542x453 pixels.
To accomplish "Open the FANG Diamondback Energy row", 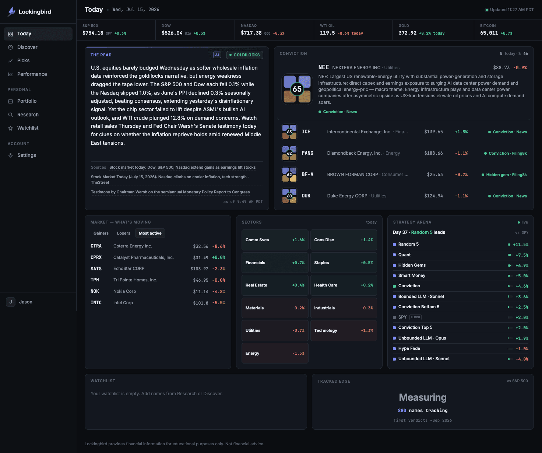I will (404, 153).
